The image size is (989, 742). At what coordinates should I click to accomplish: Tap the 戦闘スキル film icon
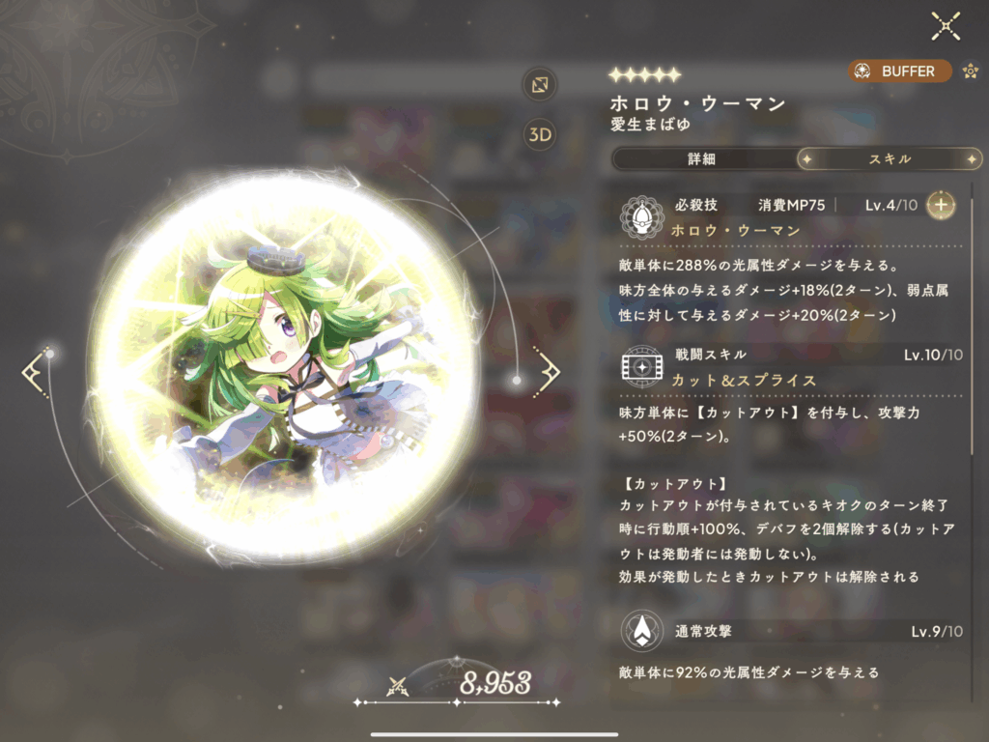(x=642, y=366)
